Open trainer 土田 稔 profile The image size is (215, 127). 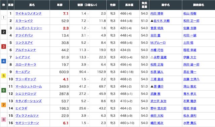pyautogui.click(x=188, y=43)
